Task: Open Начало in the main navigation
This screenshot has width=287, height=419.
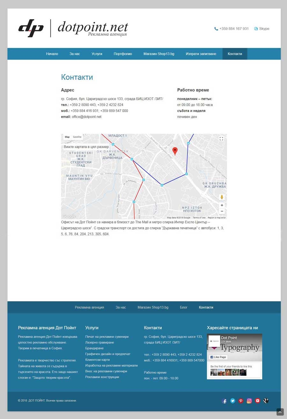Action: (x=52, y=54)
